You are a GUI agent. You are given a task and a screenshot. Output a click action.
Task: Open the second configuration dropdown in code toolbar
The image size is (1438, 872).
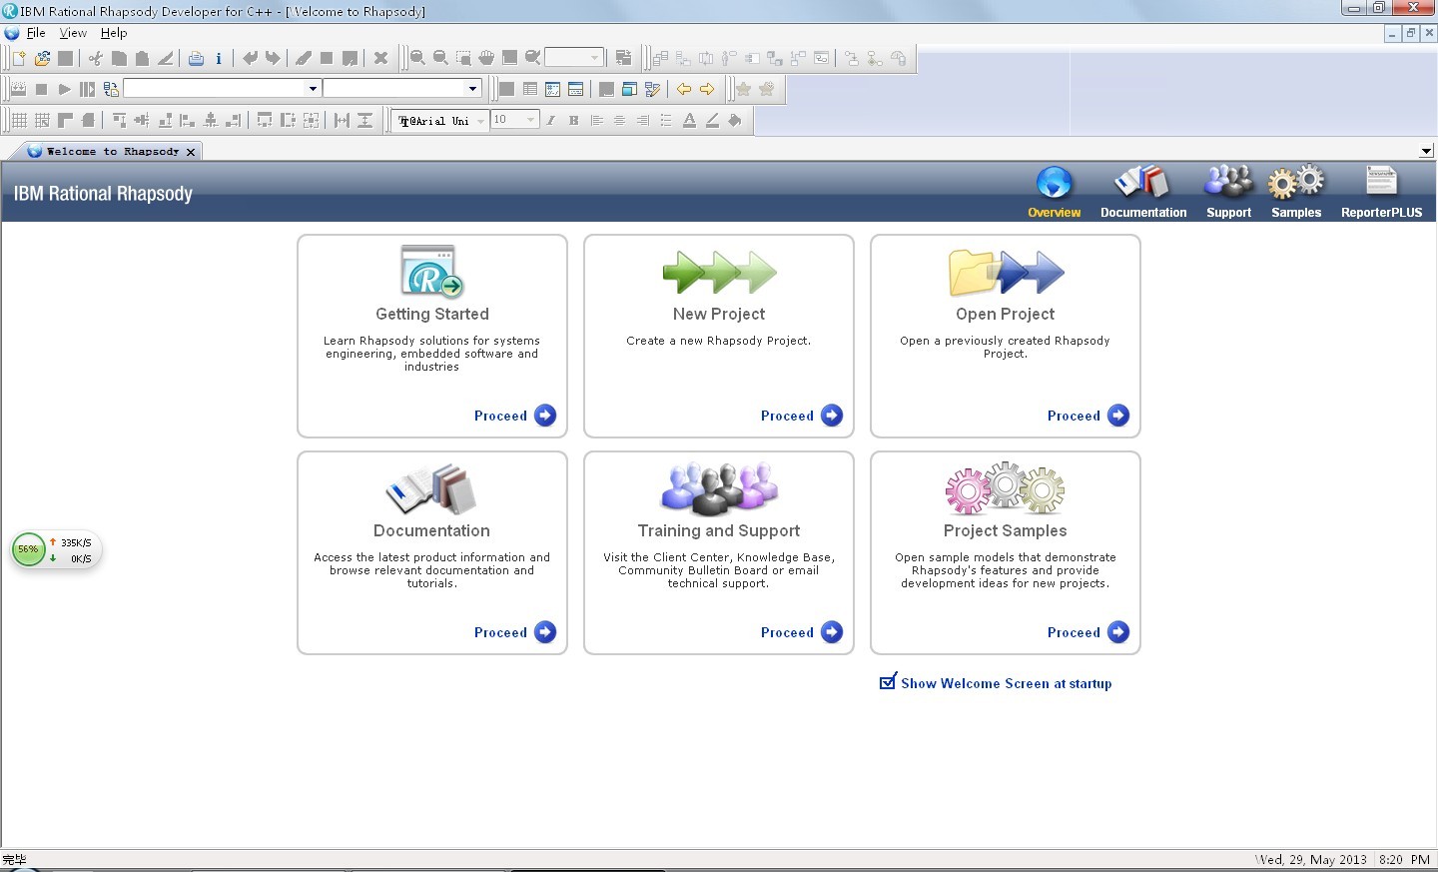[x=472, y=89]
